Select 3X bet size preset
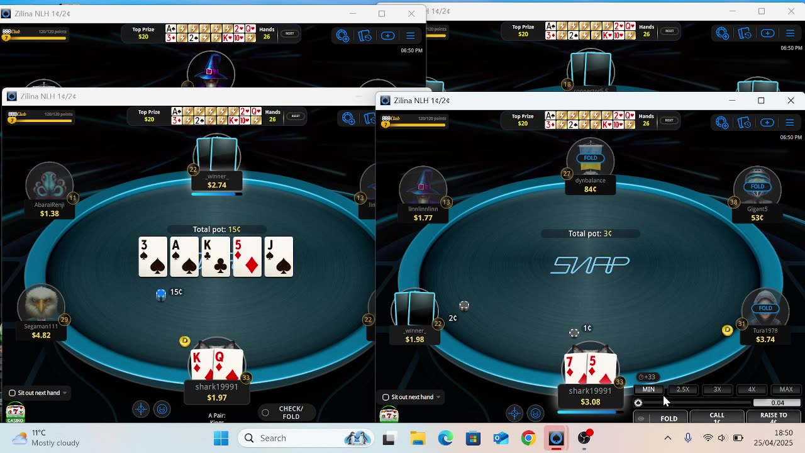The width and height of the screenshot is (805, 453). (x=717, y=389)
